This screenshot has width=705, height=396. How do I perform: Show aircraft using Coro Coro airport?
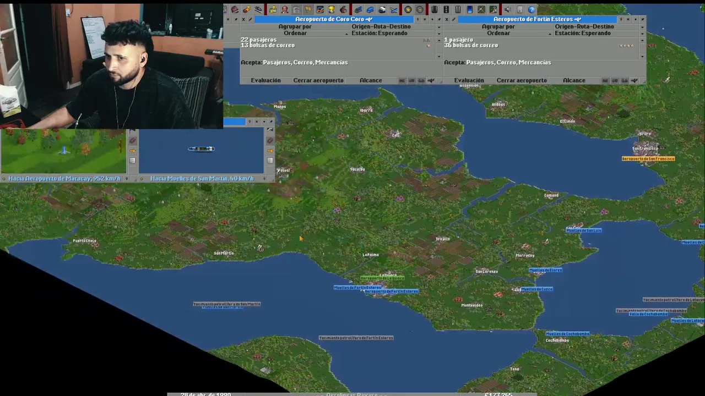coord(431,80)
